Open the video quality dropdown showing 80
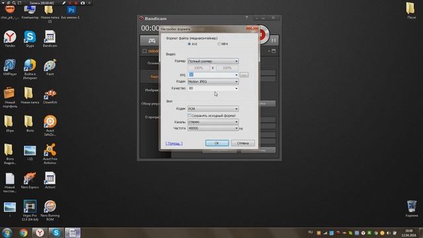 point(213,88)
